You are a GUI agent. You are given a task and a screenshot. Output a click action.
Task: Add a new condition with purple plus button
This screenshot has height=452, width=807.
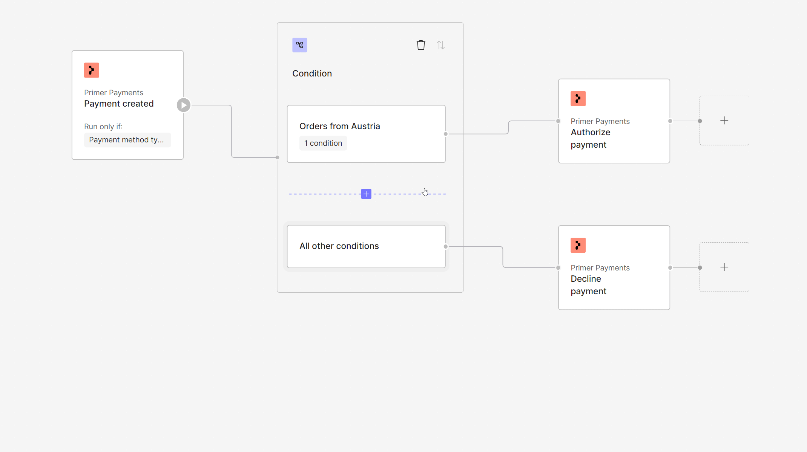click(366, 194)
